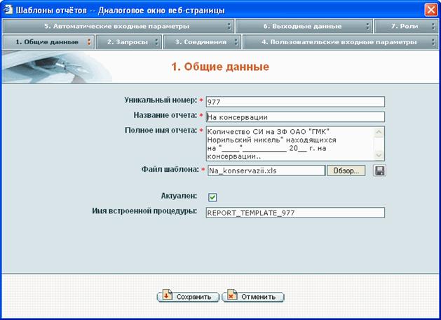Focus the Имя встроенной процедуры field
The width and height of the screenshot is (441, 320).
(295, 213)
